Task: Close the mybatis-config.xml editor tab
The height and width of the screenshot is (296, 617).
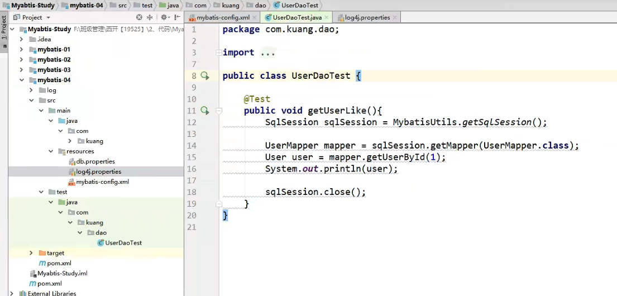Action: [x=254, y=17]
